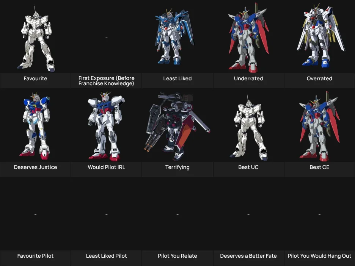This screenshot has height=266, width=355.
Task: Click the empty placeholder dash above Least Liked Pilot
Action: coord(107,214)
